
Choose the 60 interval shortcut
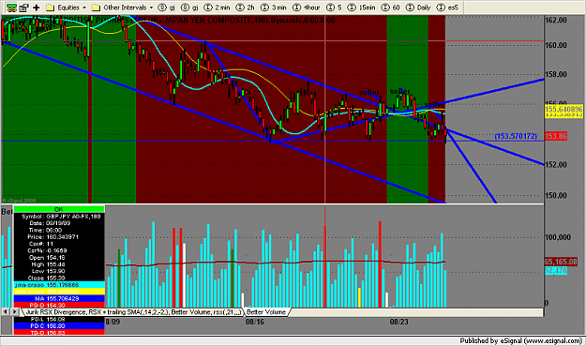[391, 8]
